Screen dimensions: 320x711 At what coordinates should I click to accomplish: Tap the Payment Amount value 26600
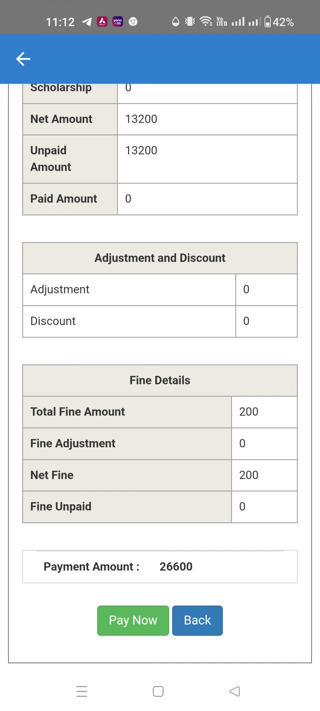point(176,567)
